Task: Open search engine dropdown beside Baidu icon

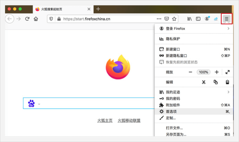Action: (x=39, y=104)
